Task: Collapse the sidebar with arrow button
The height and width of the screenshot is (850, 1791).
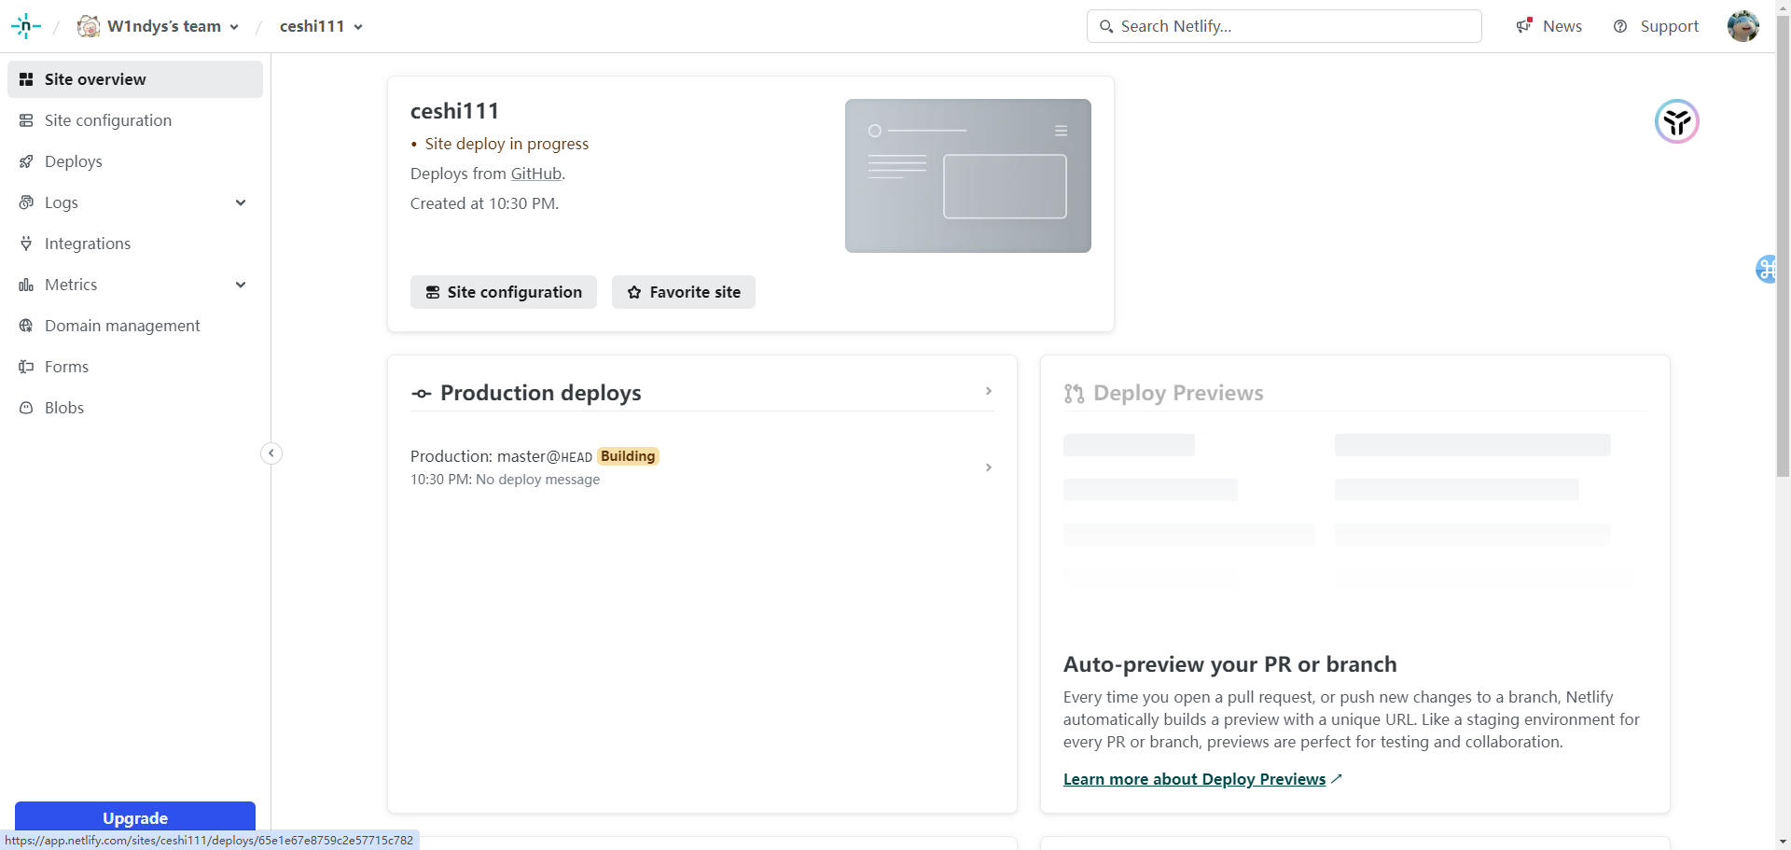Action: pyautogui.click(x=271, y=453)
